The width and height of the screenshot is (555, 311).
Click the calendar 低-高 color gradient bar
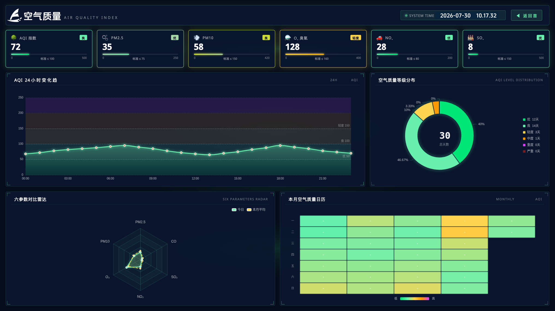coord(414,298)
